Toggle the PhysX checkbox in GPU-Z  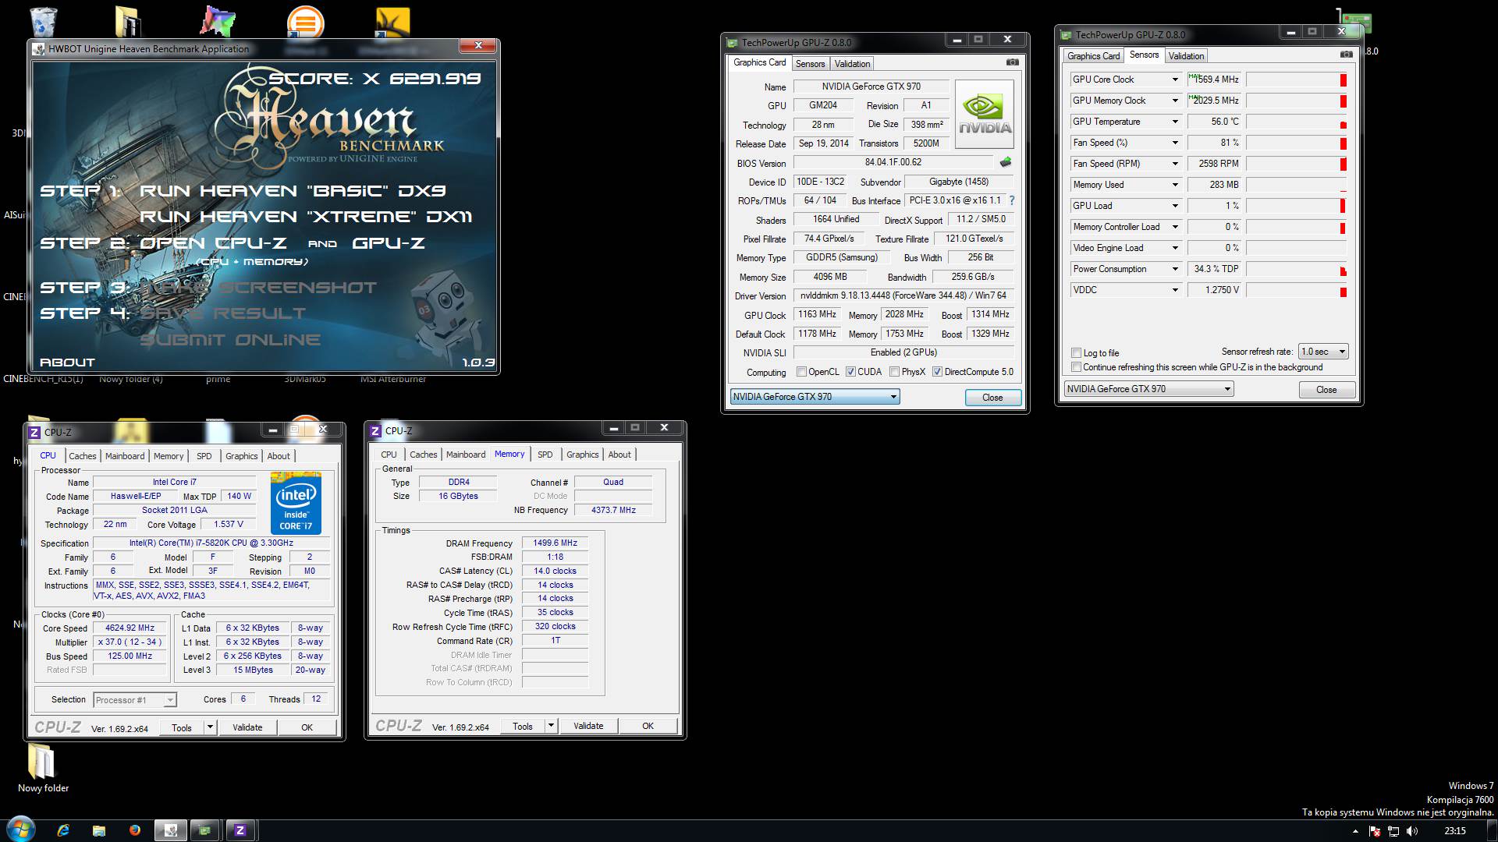coord(895,372)
